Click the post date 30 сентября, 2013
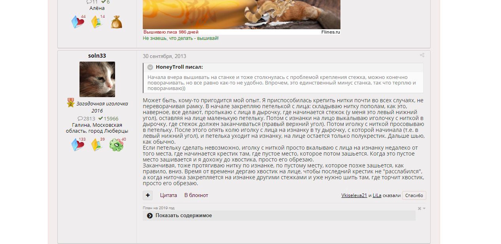This screenshot has width=501, height=244. pyautogui.click(x=164, y=56)
